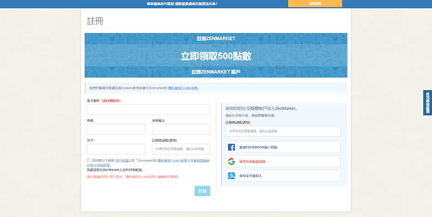Focus the 電子郵件 input field

[149, 109]
